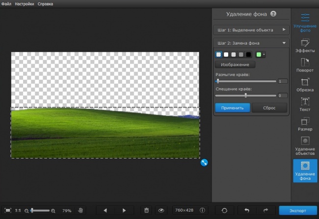Go to the previous image arrow
Screen dimensions: 319x219
point(105,211)
